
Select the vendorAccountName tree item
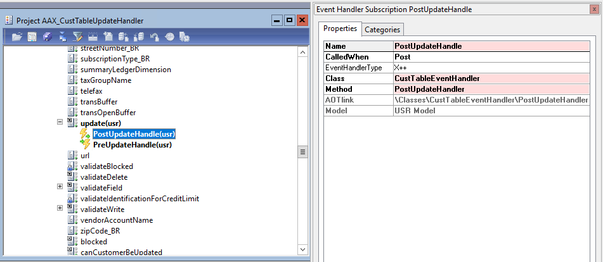pyautogui.click(x=116, y=220)
